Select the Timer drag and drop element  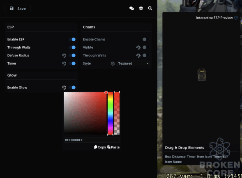[191, 157]
